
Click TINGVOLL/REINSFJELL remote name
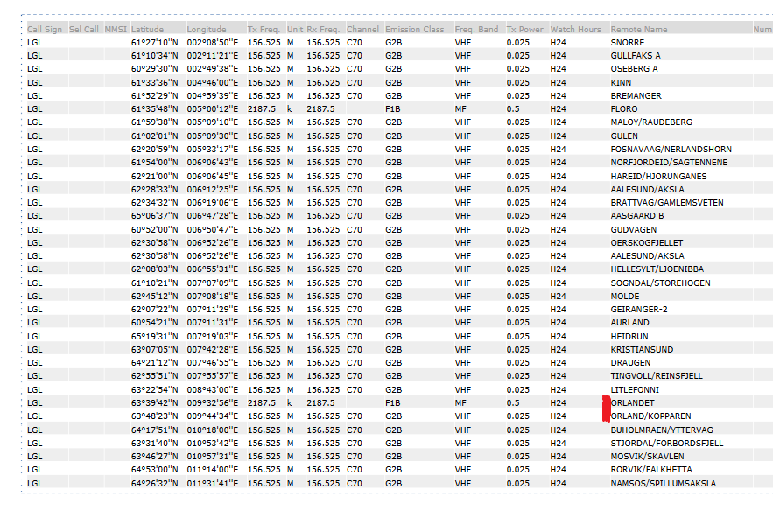[657, 375]
